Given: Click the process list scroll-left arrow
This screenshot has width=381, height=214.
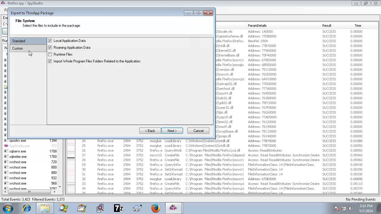Looking at the screenshot, I should point(5,192).
